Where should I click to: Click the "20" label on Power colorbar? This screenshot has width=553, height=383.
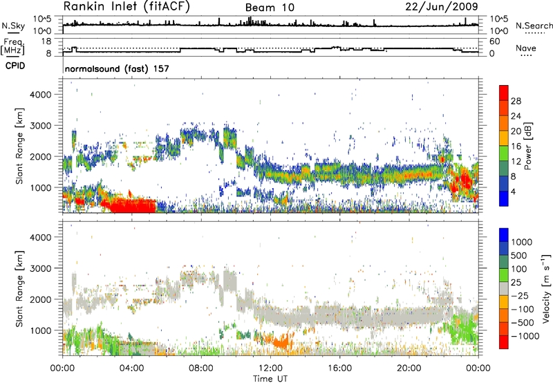[516, 131]
